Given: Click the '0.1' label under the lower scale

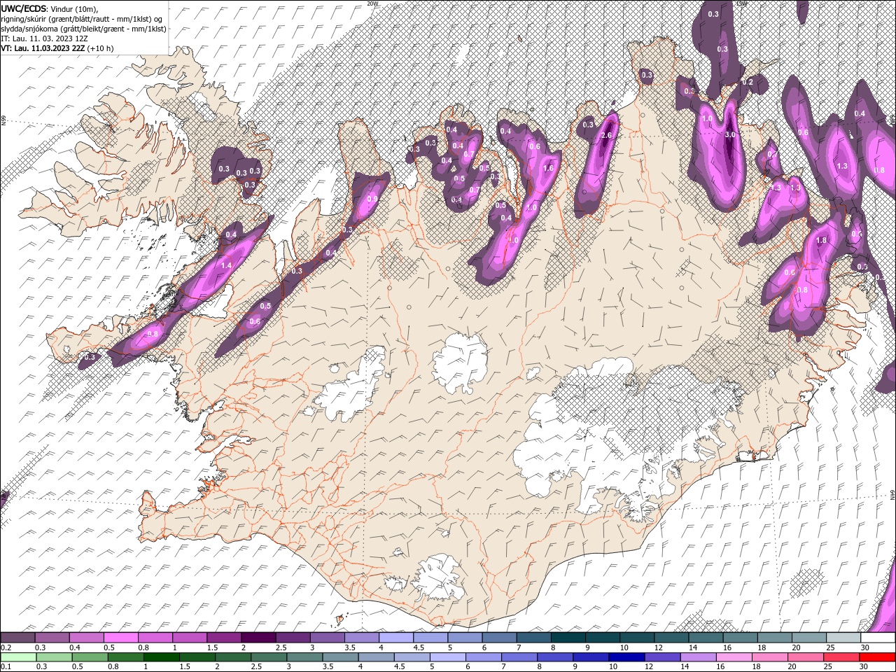Looking at the screenshot, I should pyautogui.click(x=6, y=666).
